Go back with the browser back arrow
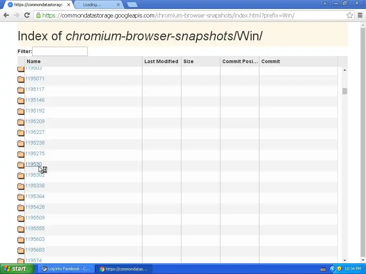366x274 pixels. coord(6,15)
